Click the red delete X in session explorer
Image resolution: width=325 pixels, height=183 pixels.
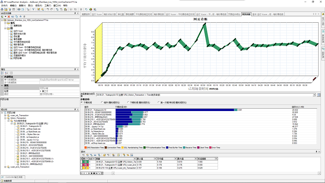click(x=9, y=16)
